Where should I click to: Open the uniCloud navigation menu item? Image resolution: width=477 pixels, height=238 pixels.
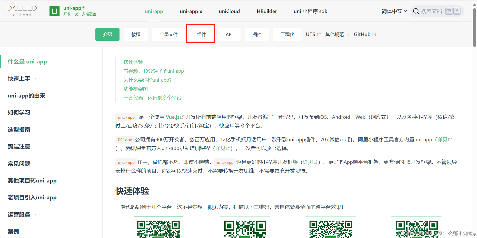[229, 11]
